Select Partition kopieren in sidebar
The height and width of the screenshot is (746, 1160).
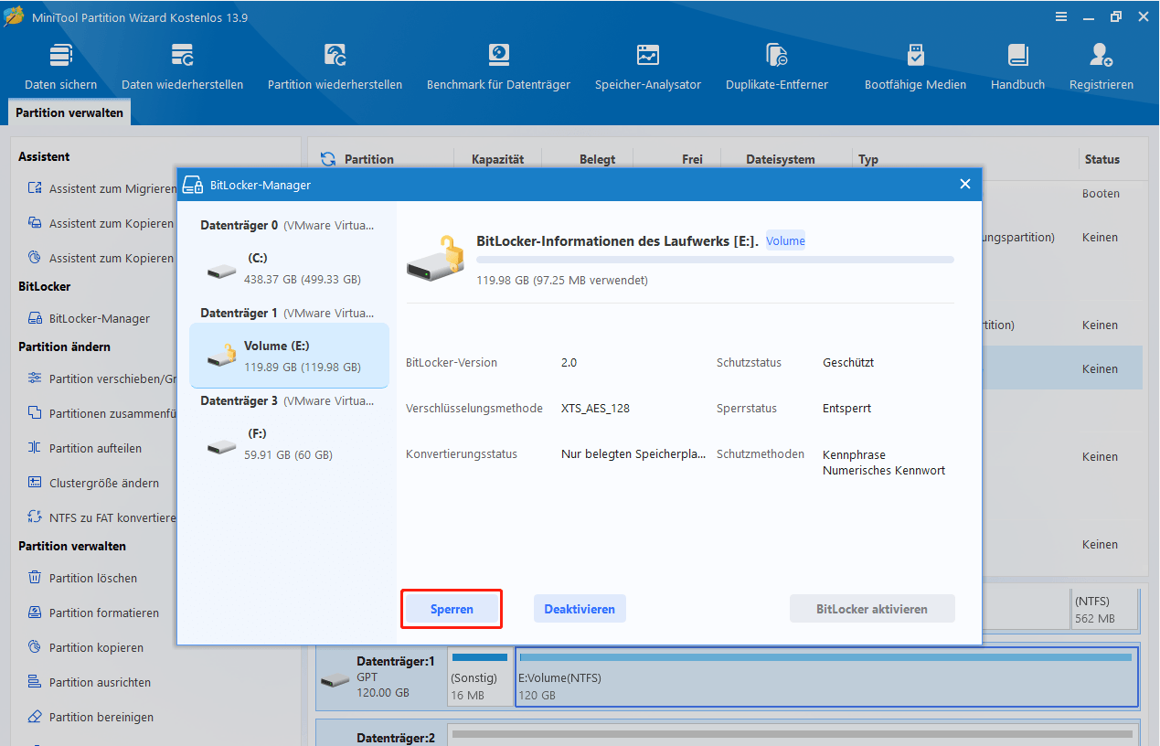click(x=85, y=647)
